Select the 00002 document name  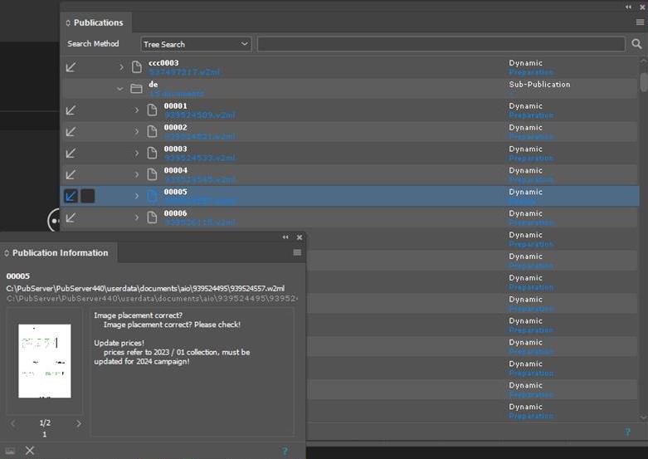tap(176, 127)
